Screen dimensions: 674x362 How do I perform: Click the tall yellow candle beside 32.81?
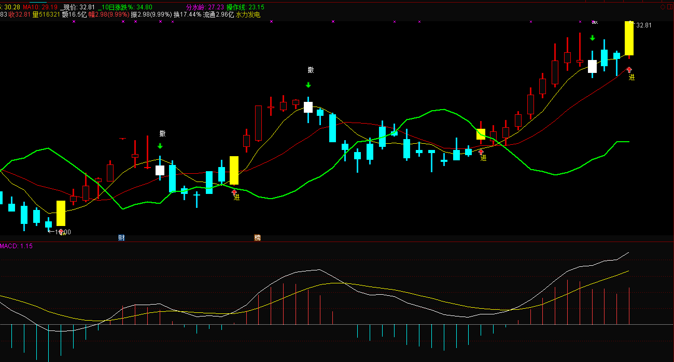pyautogui.click(x=629, y=38)
